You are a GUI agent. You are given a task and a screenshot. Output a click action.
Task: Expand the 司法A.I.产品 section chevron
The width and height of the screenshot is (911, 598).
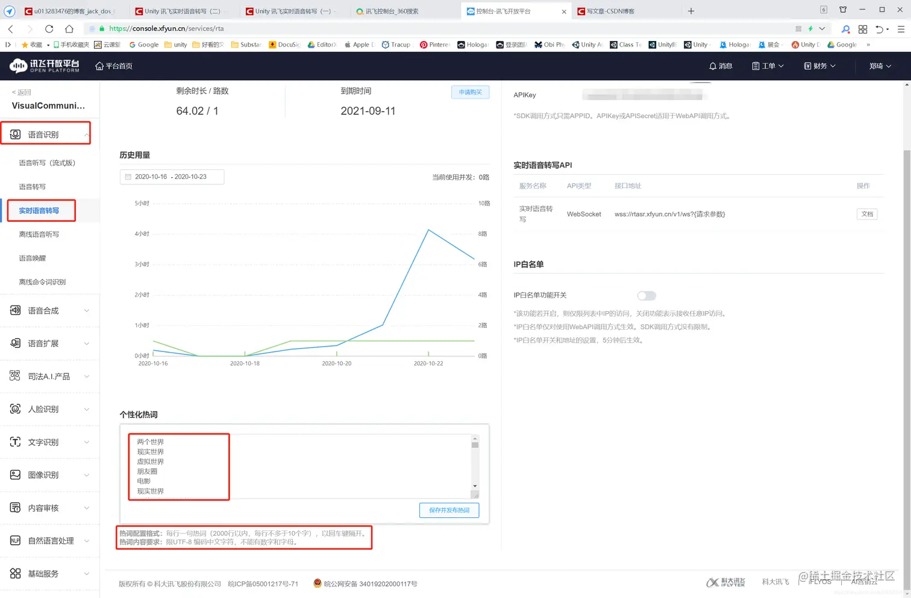(x=87, y=376)
